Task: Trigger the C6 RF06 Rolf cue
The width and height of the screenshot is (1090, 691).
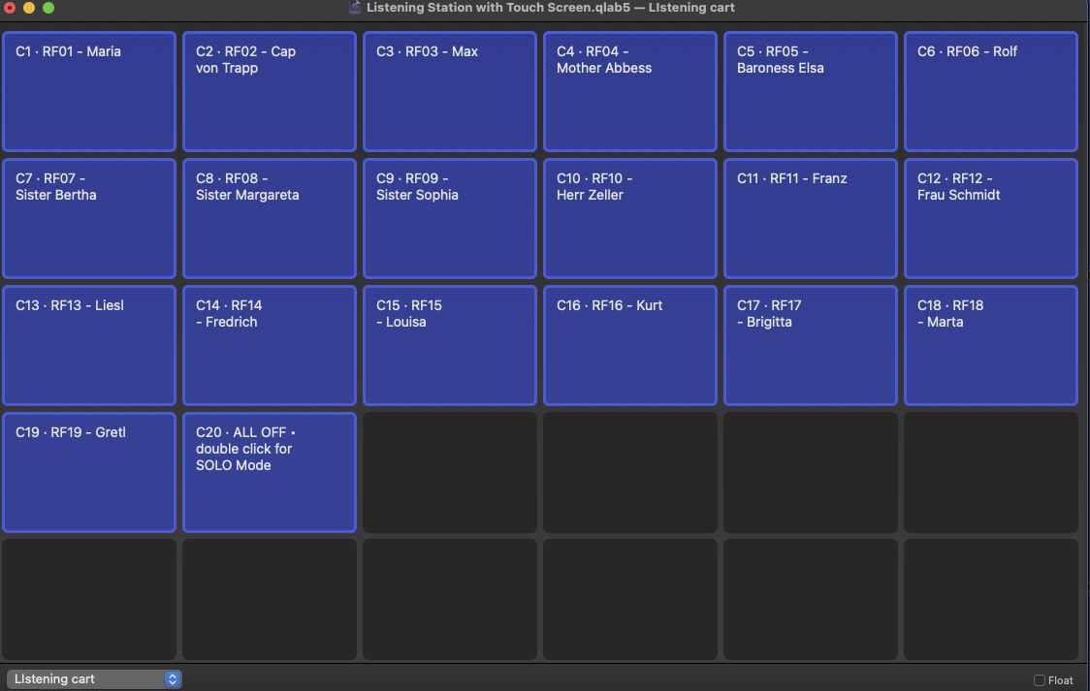Action: point(991,92)
